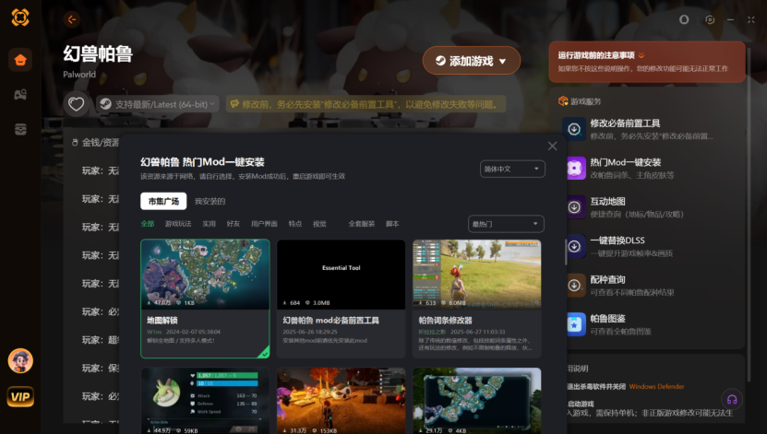Screen dimensions: 767x434
Task: Click the warning icon in the yellow notice
Action: click(234, 104)
